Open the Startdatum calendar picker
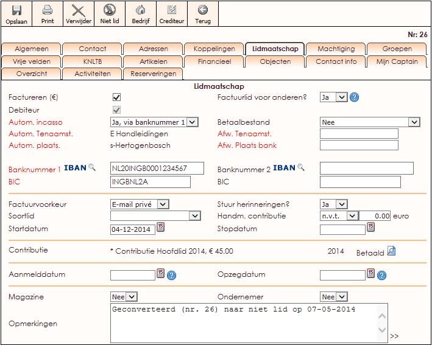This screenshot has width=432, height=345. click(161, 227)
